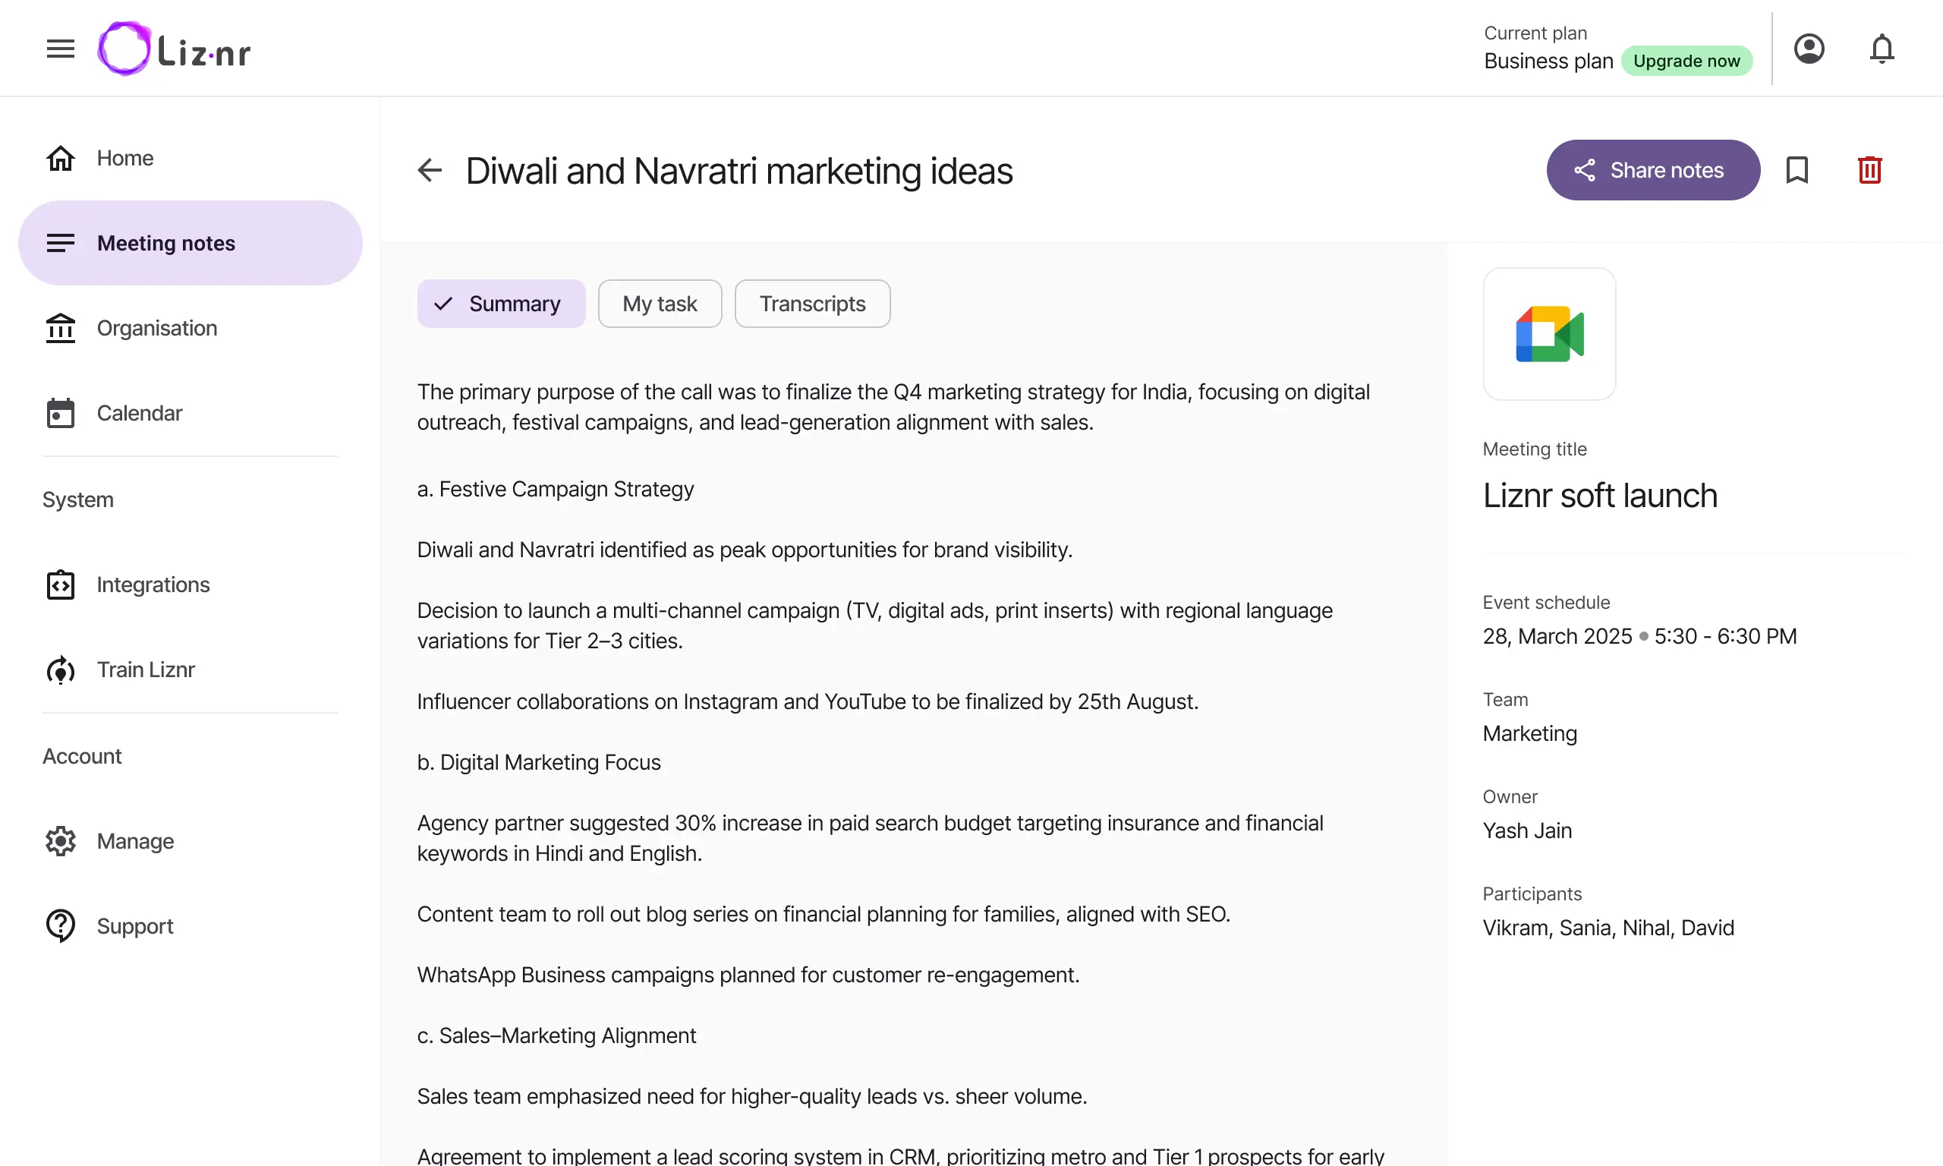Viewport: 1943px width, 1166px height.
Task: Click the Liznr logo
Action: point(174,49)
